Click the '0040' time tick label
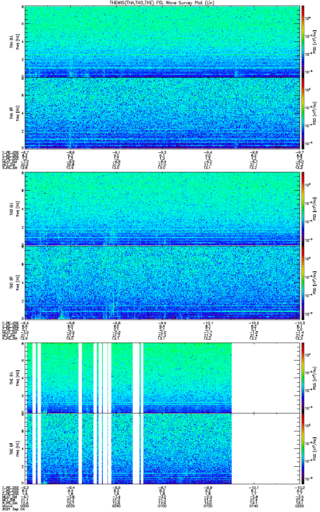 (x=116, y=506)
